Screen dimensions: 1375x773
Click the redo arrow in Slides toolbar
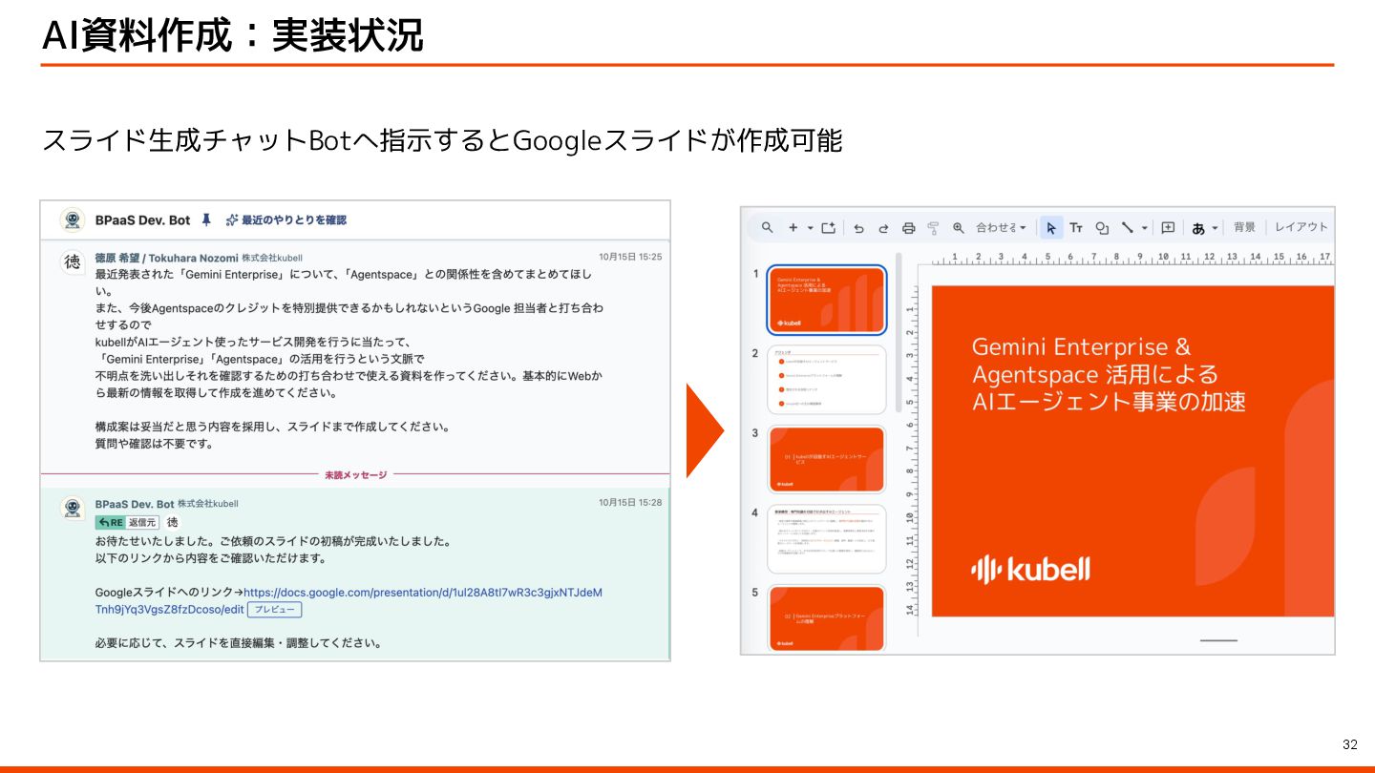[883, 228]
